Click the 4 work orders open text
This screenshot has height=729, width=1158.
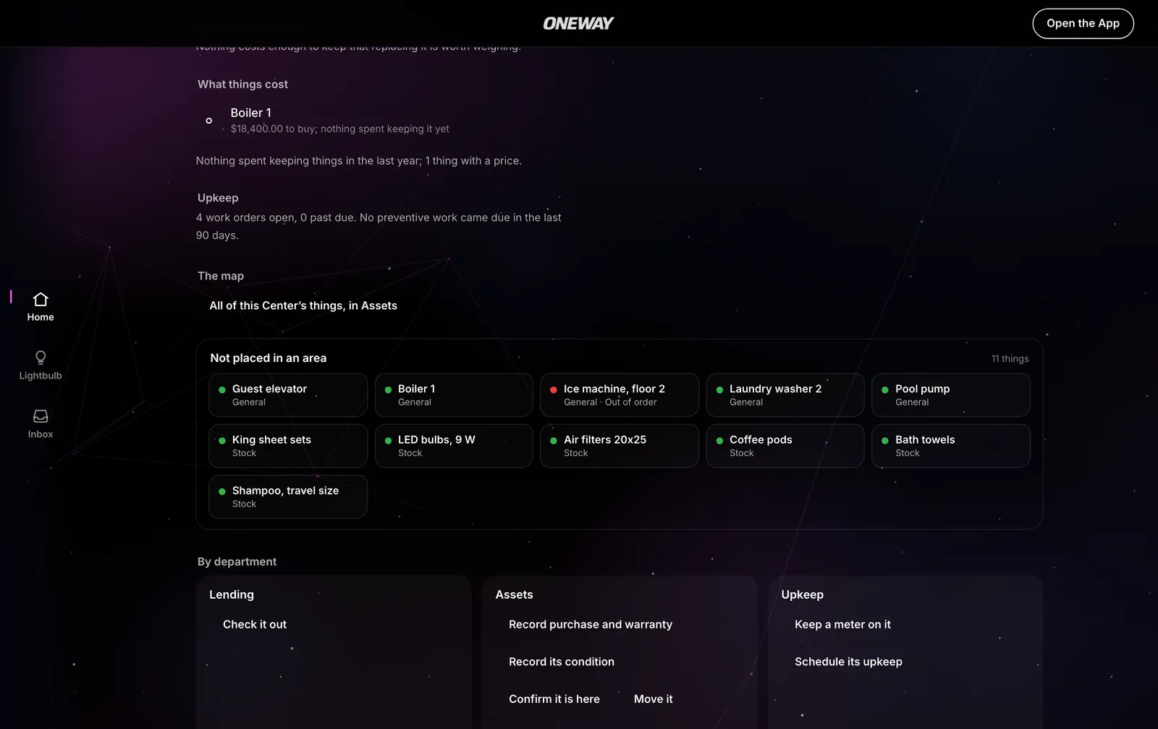coord(379,226)
